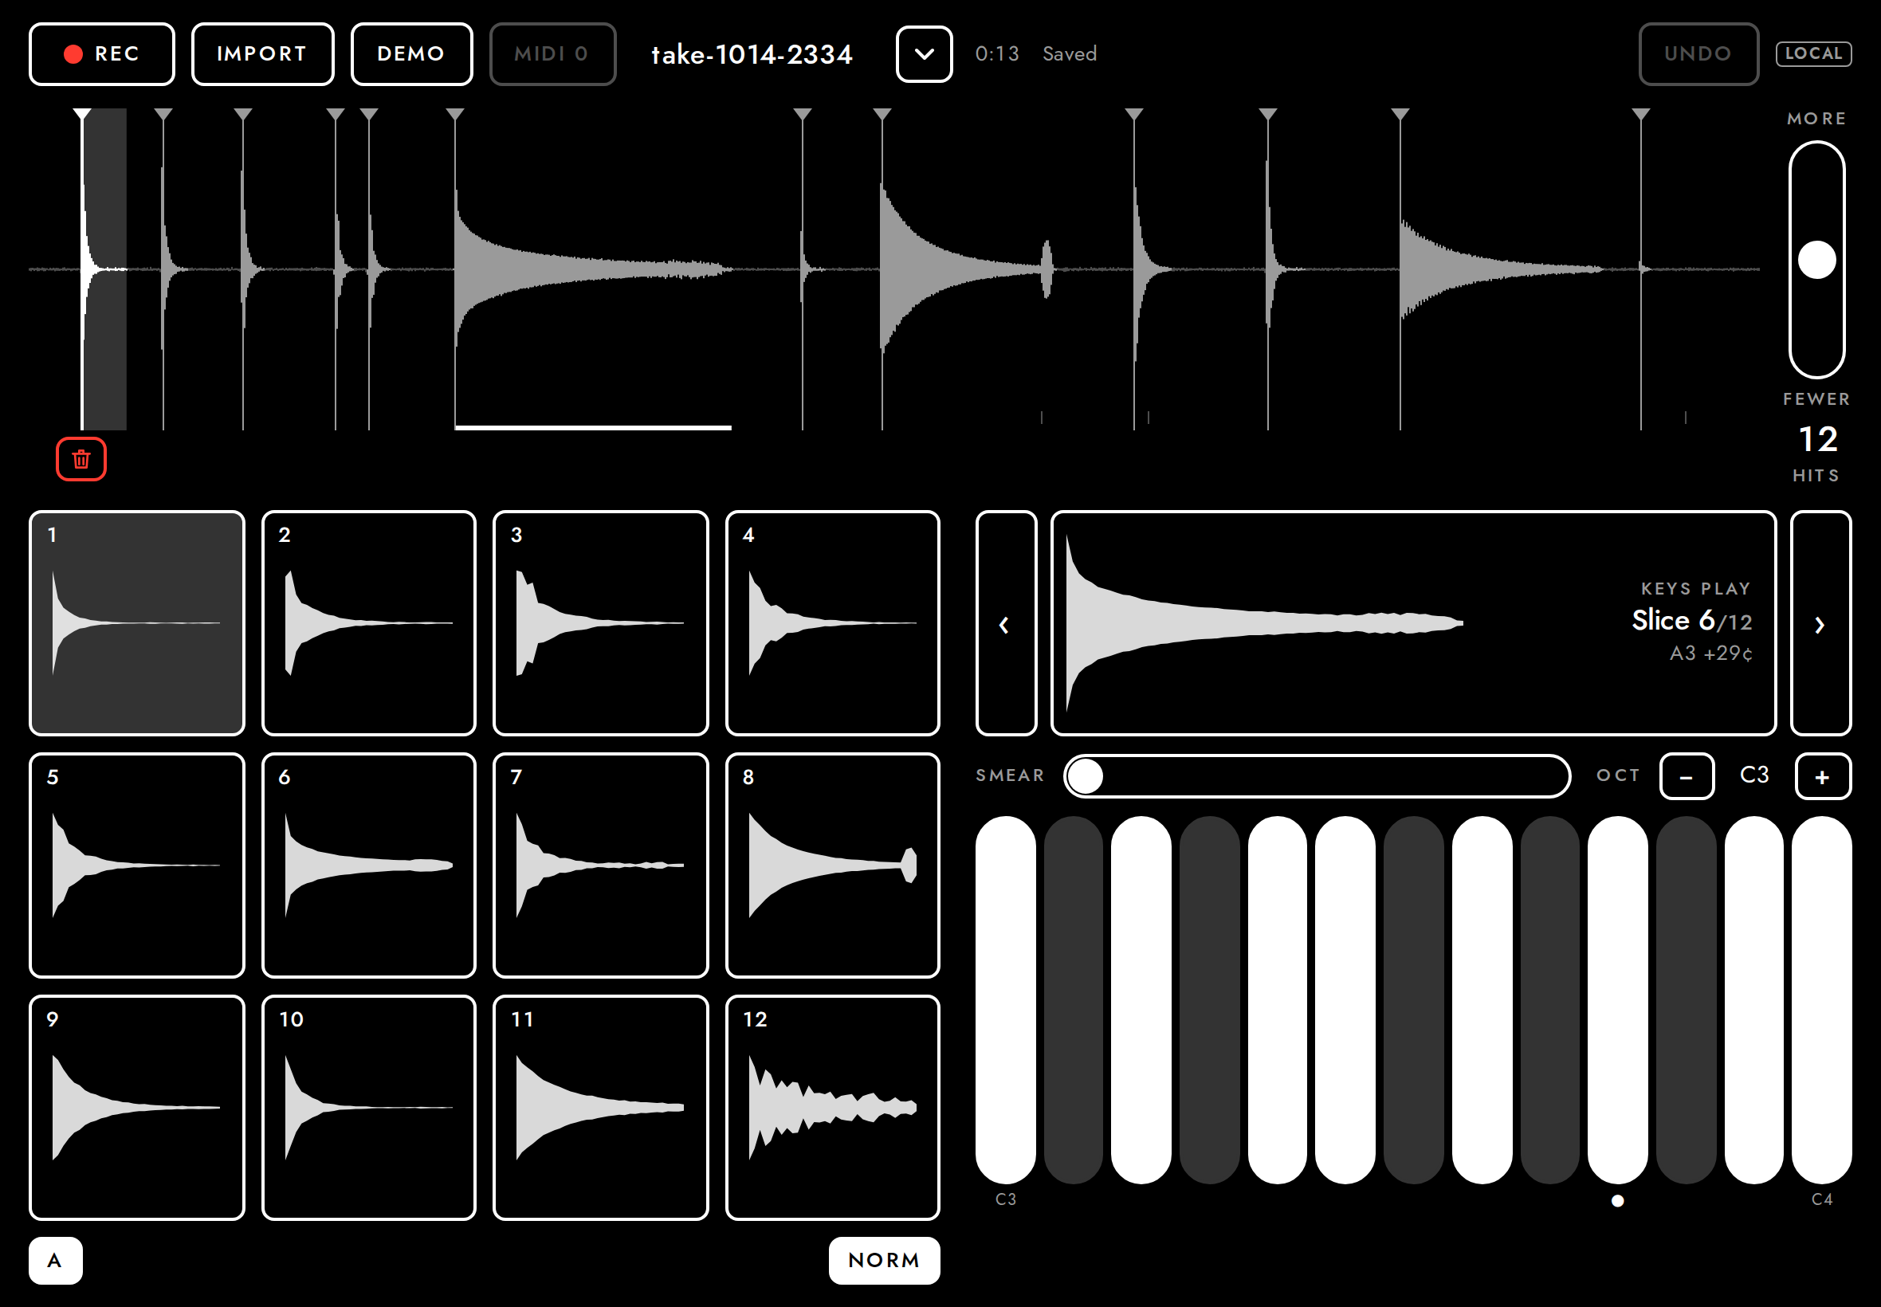Play the last black key before C4

(x=1686, y=1000)
